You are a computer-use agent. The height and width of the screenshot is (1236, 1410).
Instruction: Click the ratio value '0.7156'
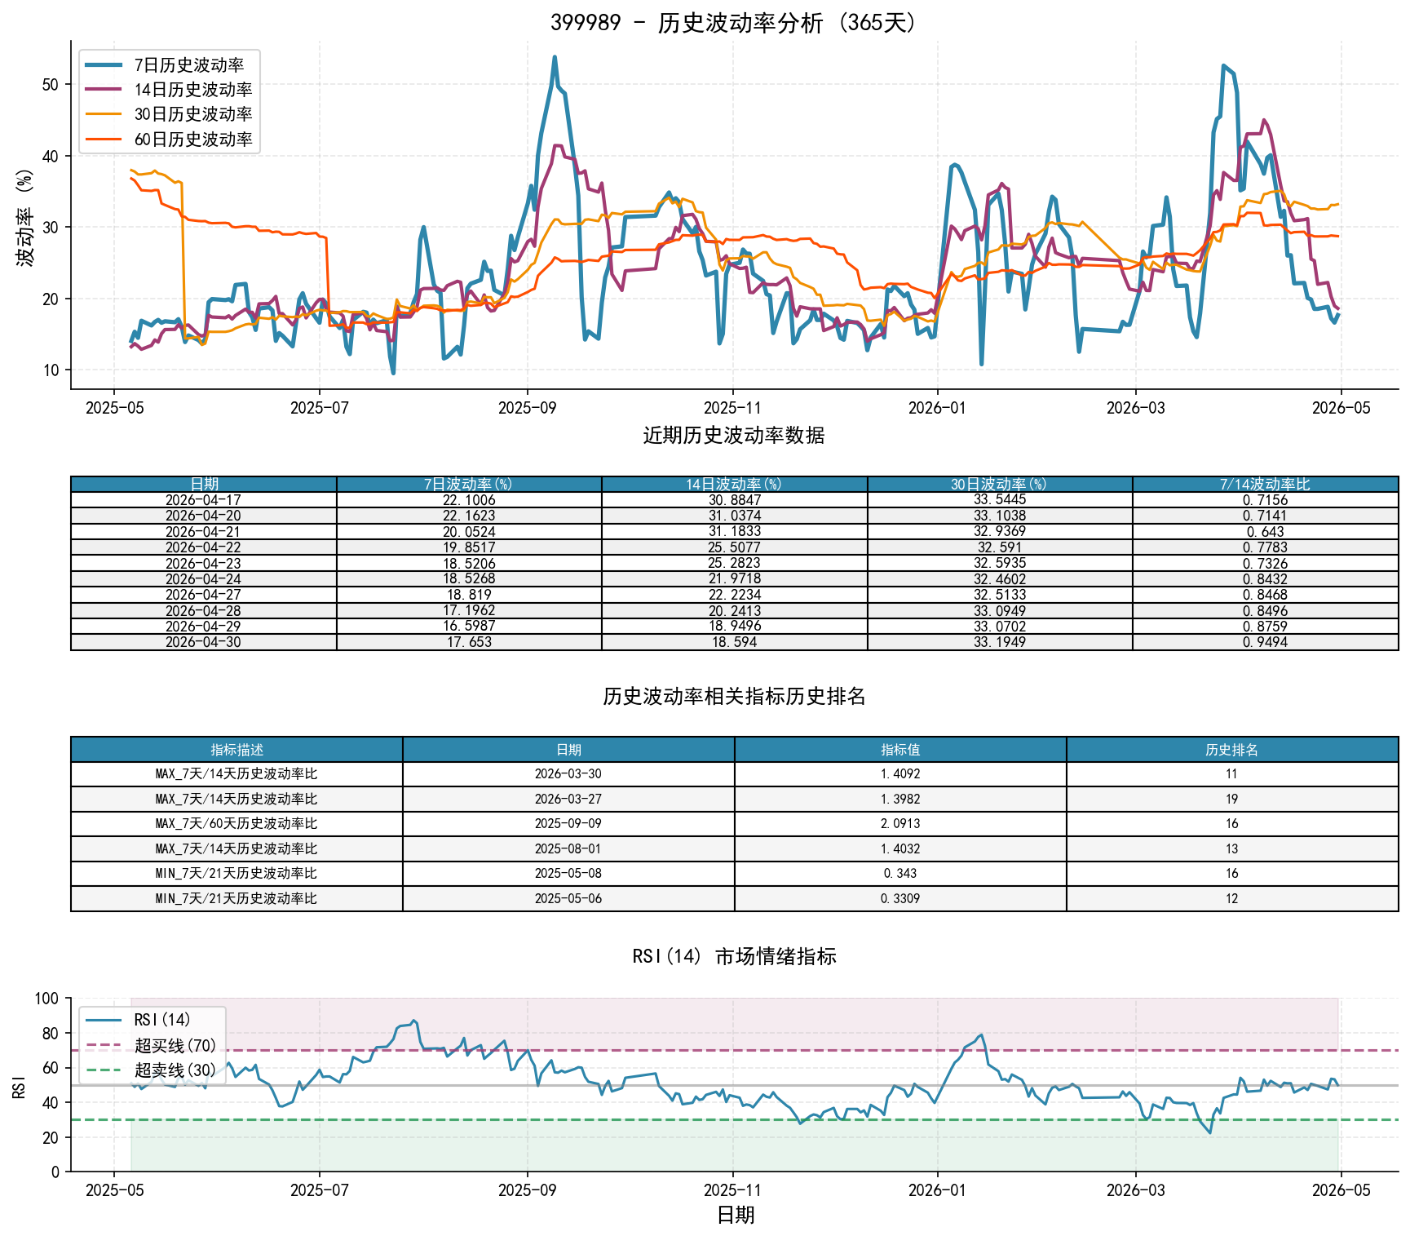(1265, 500)
